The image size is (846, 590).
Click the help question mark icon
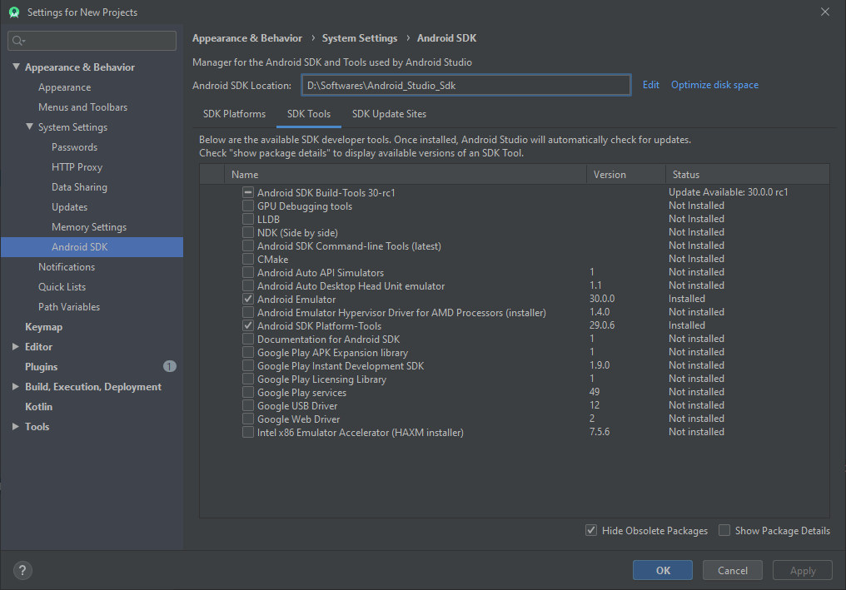pos(22,570)
